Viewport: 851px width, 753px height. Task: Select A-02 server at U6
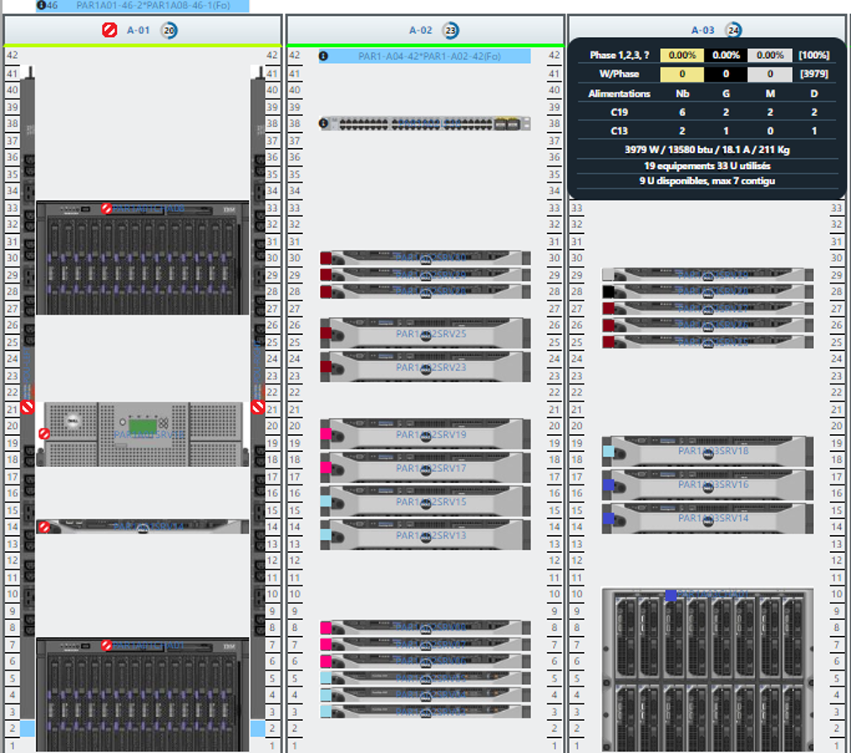[x=425, y=661]
